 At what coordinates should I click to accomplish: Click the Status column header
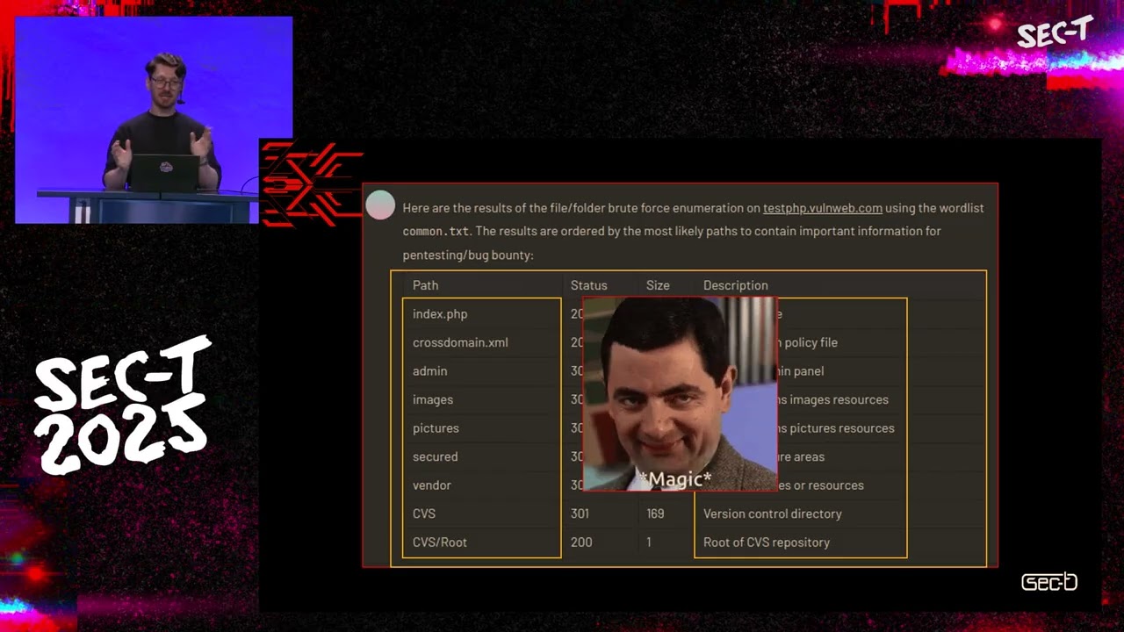coord(589,285)
